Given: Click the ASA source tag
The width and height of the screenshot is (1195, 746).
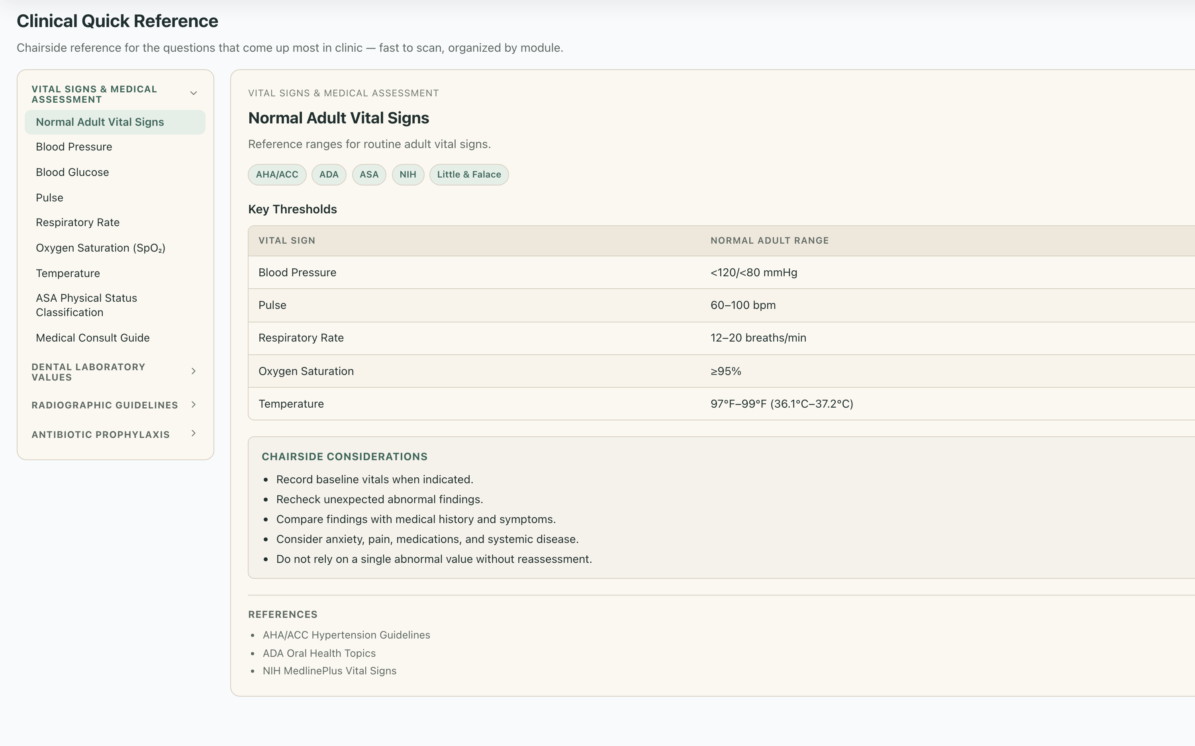Looking at the screenshot, I should tap(369, 175).
